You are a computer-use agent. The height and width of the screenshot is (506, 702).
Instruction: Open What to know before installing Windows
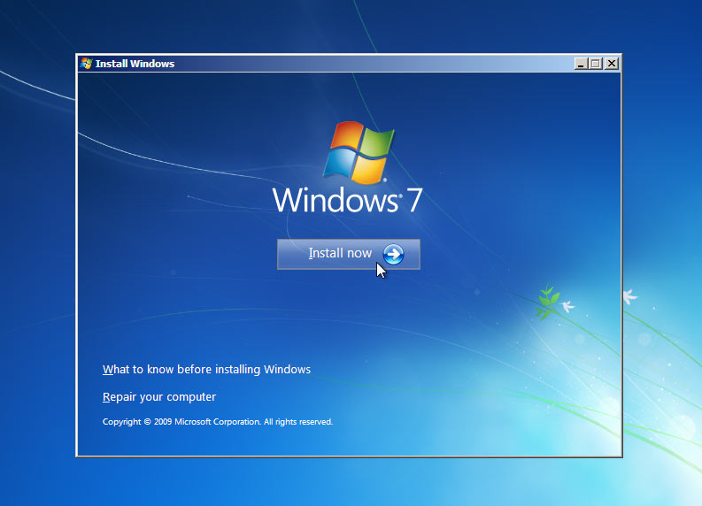point(206,370)
